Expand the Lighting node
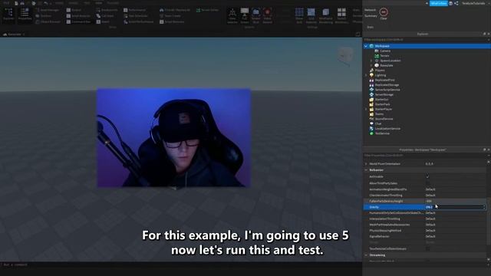This screenshot has height=276, width=491. point(366,75)
